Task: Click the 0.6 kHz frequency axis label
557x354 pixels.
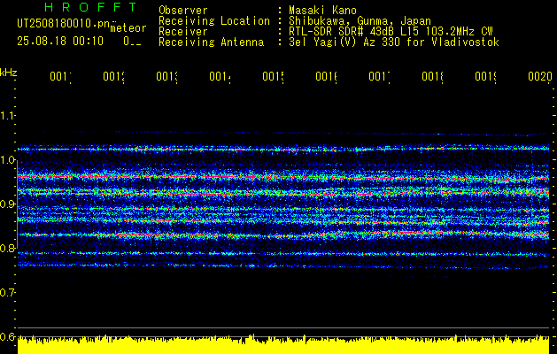Action: coord(7,336)
